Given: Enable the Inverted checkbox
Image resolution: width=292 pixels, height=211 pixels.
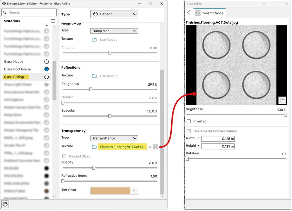Looking at the screenshot, I should 189,121.
